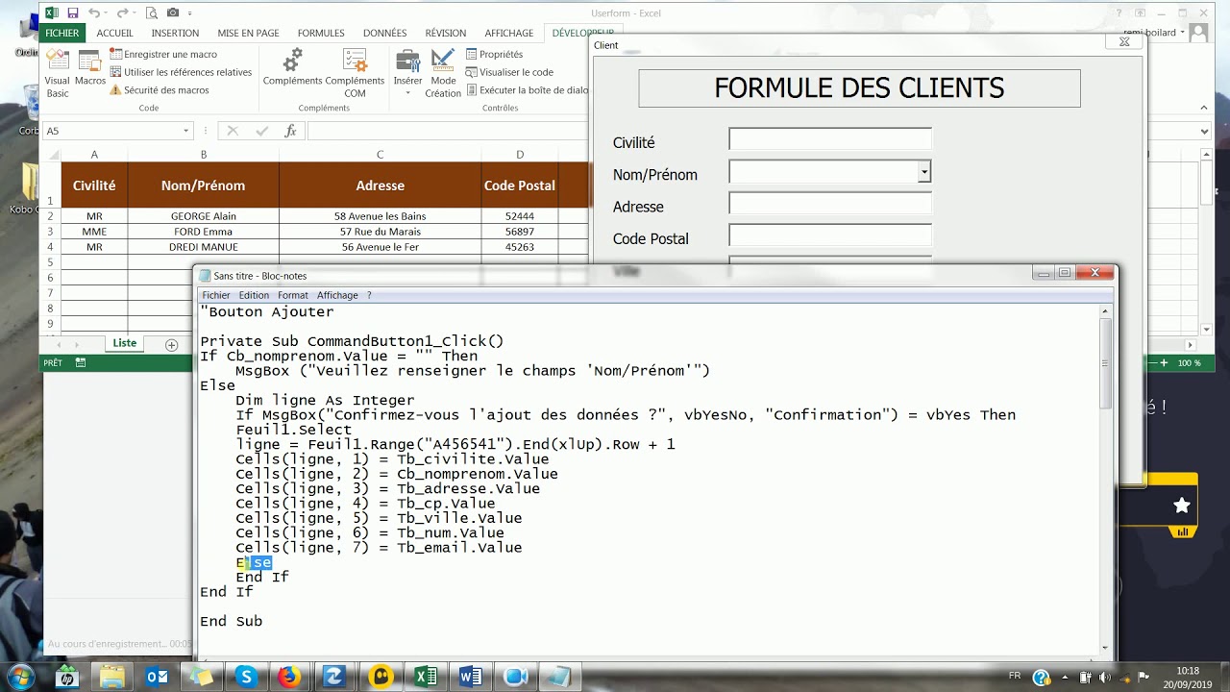Open the HP taskbar icon

pyautogui.click(x=66, y=677)
